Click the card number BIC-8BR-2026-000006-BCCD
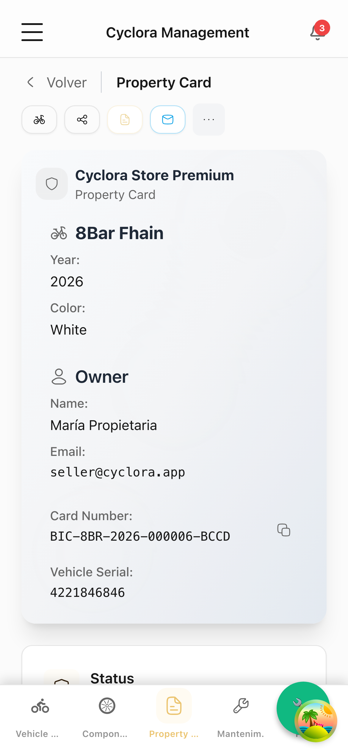Viewport: 348px width, 753px height. click(x=140, y=536)
